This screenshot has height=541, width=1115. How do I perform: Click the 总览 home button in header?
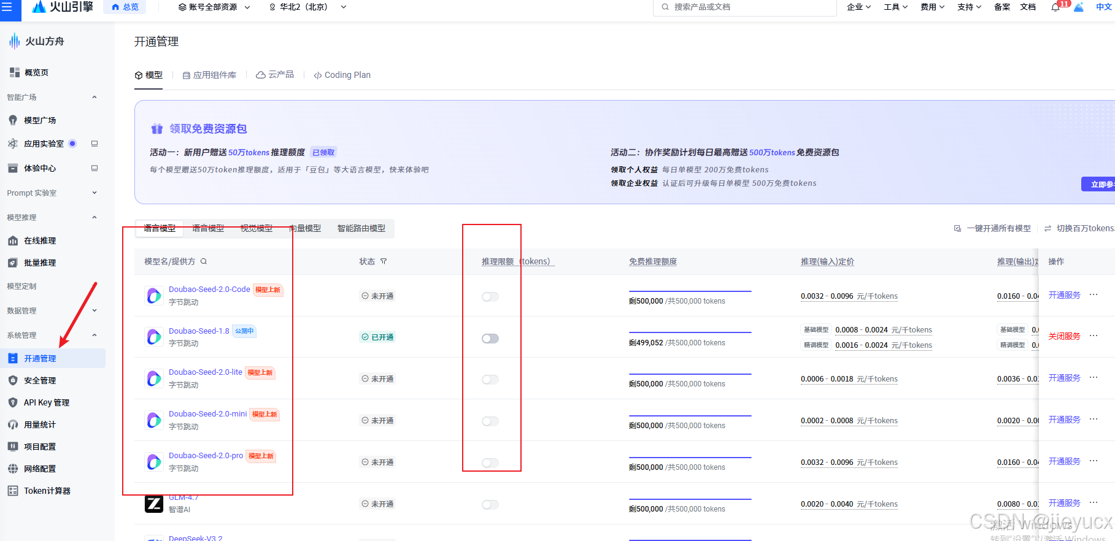125,7
